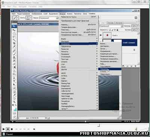Click the Слой 1 layer thumbnail

[x=107, y=35]
